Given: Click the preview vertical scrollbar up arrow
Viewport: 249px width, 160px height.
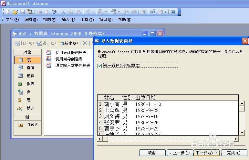Looking at the screenshot, I should (242, 103).
